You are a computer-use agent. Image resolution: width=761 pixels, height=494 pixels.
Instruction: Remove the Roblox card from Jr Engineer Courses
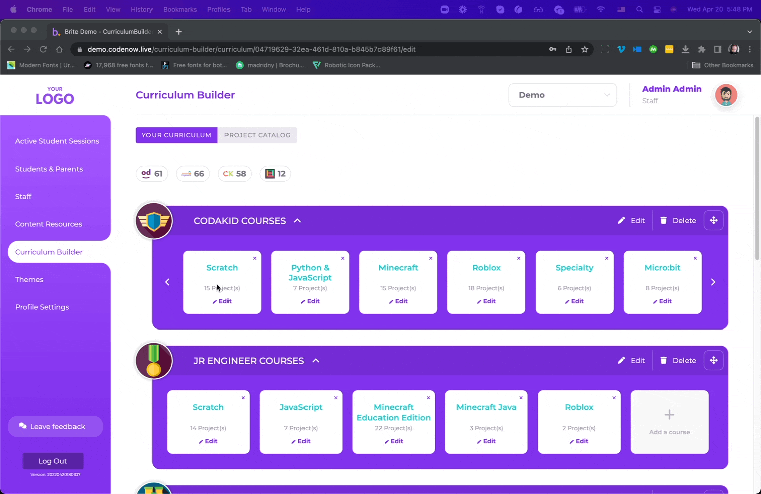click(614, 398)
